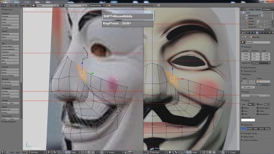274x154 pixels.
Task: Toggle the Transparency checkbox
Action: (258, 114)
